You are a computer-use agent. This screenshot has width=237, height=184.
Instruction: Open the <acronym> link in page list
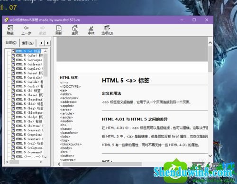click(69, 98)
